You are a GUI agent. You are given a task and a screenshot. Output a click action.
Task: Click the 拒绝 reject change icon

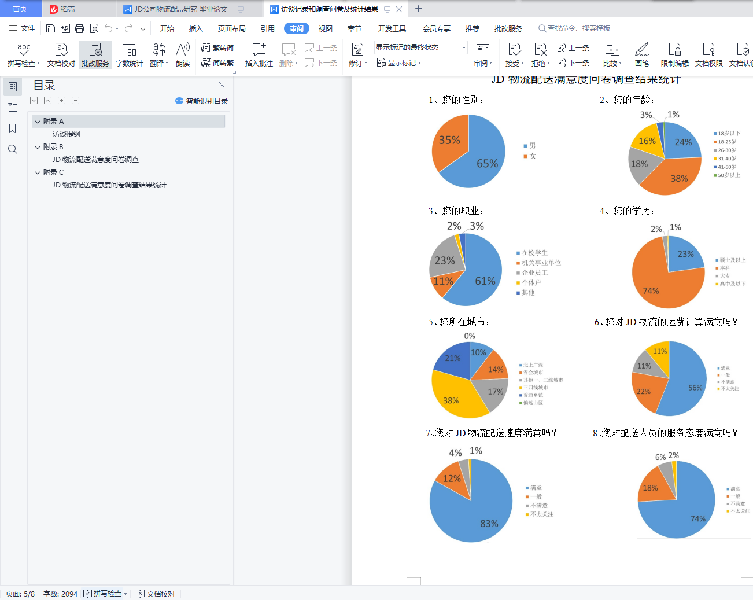point(540,49)
